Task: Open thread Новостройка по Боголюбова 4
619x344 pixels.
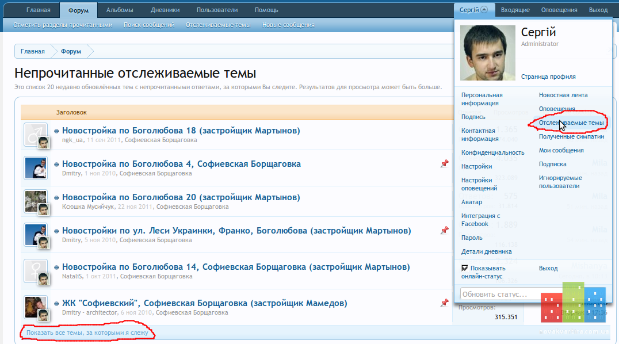Action: 181,163
